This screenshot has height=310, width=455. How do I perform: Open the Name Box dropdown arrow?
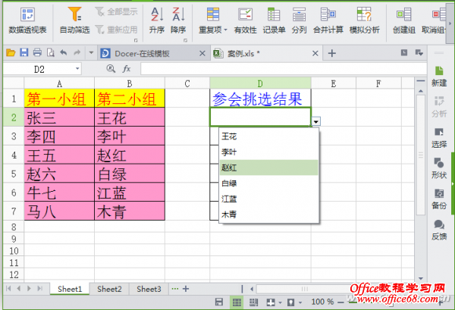77,69
